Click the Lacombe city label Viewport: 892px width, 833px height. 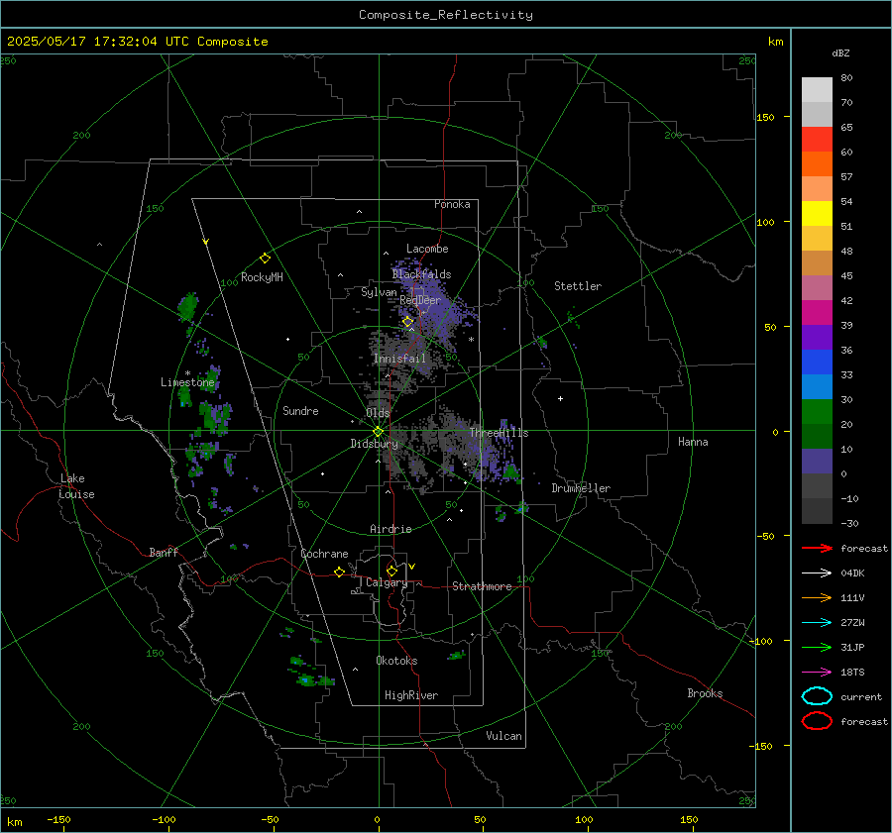427,249
